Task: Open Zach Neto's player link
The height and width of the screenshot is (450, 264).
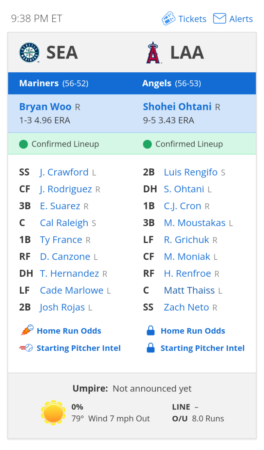Action: (x=186, y=307)
